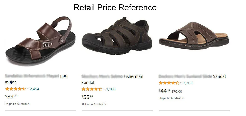The image size is (246, 116).
Task: Open the 2,454 reviews link
Action: pyautogui.click(x=34, y=89)
